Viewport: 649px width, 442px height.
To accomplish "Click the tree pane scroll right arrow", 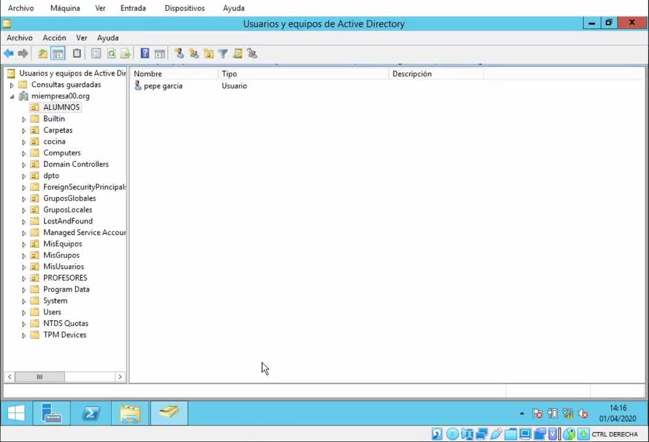I will (120, 377).
